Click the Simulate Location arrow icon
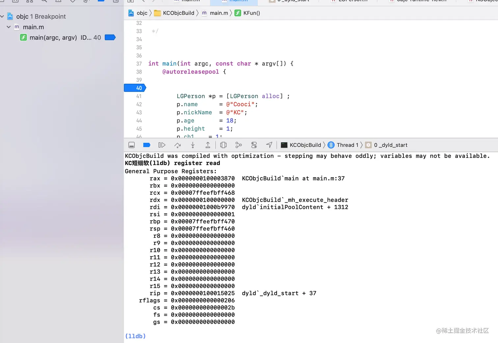The height and width of the screenshot is (343, 498). point(269,145)
